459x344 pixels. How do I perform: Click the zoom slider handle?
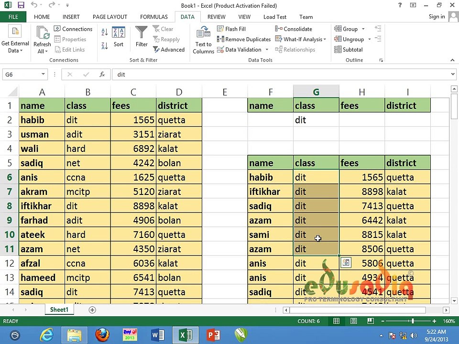tap(413, 321)
